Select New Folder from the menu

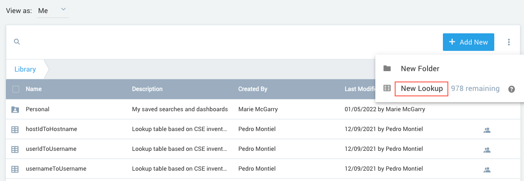pyautogui.click(x=420, y=69)
